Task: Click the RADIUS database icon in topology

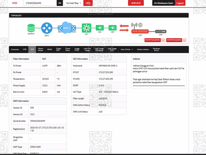Action: pos(31,28)
